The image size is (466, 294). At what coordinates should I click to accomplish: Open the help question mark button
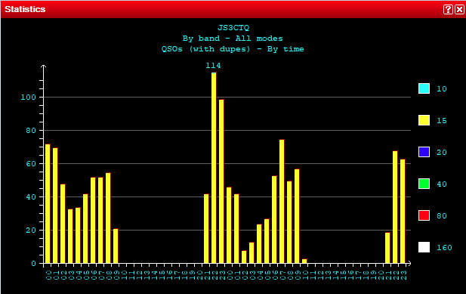pyautogui.click(x=448, y=10)
